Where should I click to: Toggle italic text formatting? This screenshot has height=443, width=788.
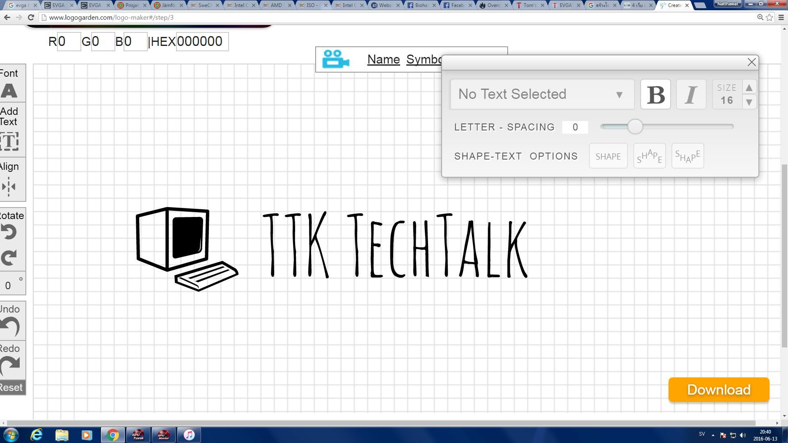pyautogui.click(x=691, y=94)
